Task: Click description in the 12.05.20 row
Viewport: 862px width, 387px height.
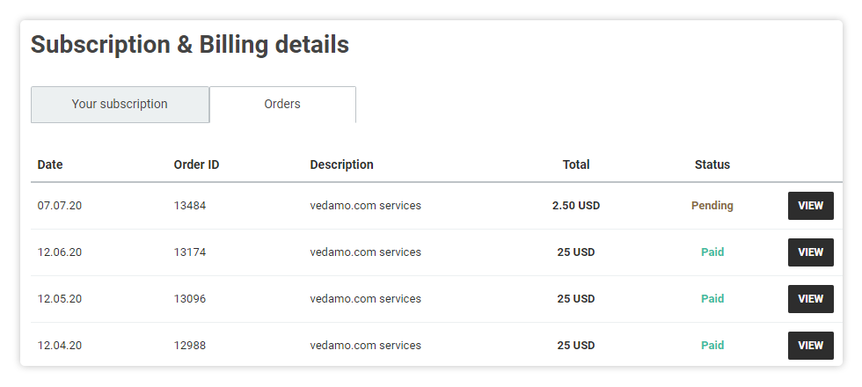Action: pyautogui.click(x=366, y=299)
